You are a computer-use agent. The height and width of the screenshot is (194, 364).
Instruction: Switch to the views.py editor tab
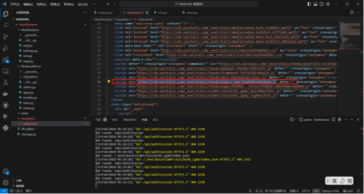192,13
